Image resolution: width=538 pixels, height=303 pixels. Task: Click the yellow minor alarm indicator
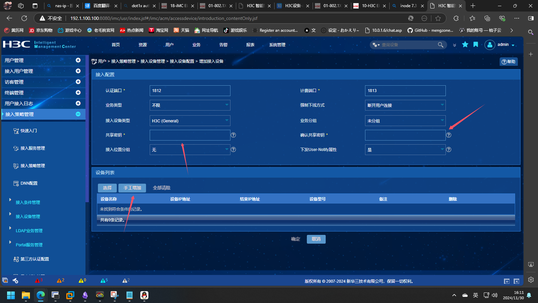(x=82, y=280)
